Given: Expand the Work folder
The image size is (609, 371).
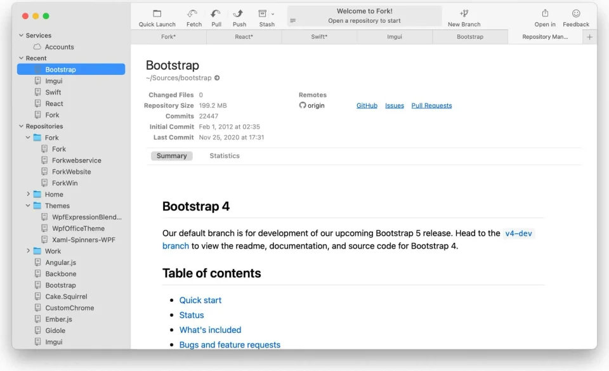Looking at the screenshot, I should 28,251.
